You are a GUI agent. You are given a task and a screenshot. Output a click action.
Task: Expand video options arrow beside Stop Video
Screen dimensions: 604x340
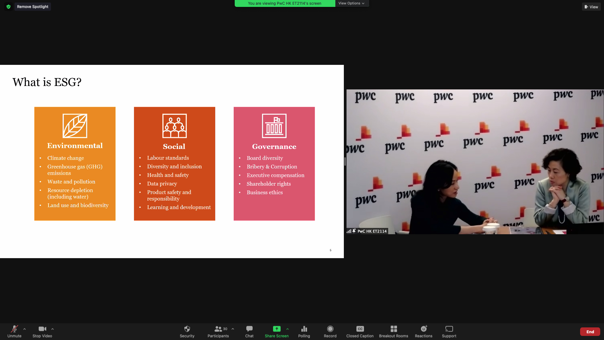53,329
